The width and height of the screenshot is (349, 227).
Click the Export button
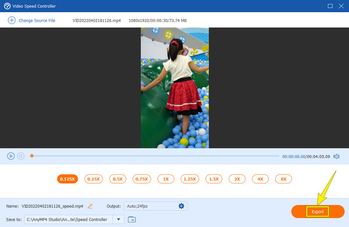318,211
